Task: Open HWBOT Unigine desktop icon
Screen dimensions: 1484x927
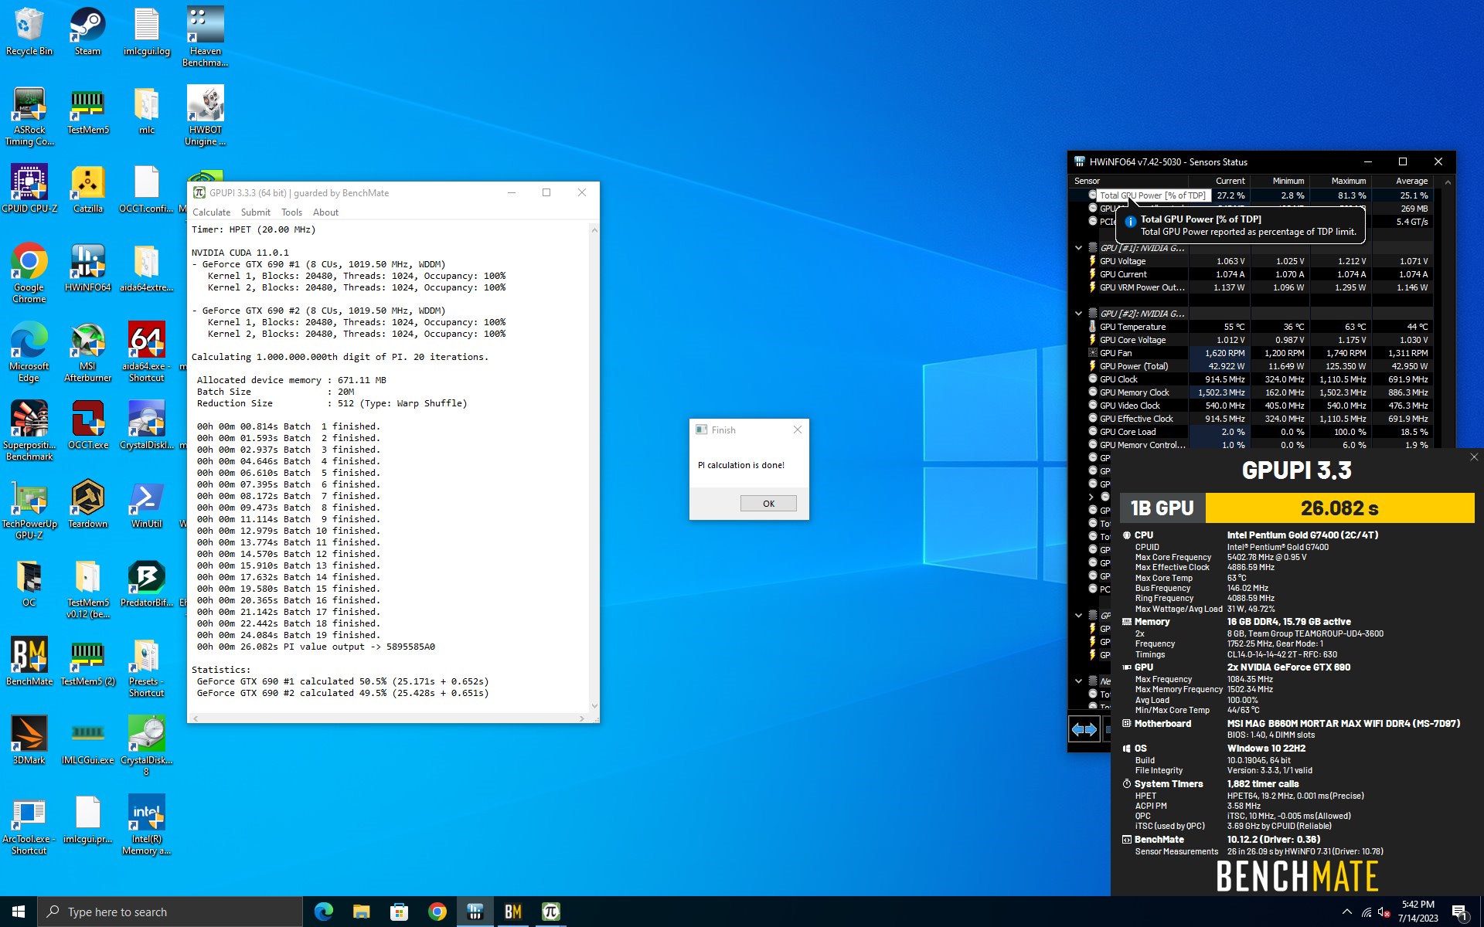Action: pyautogui.click(x=205, y=116)
